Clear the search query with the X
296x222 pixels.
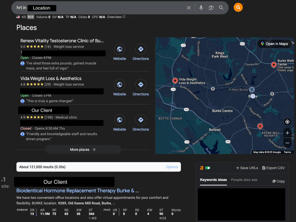[x=189, y=8]
